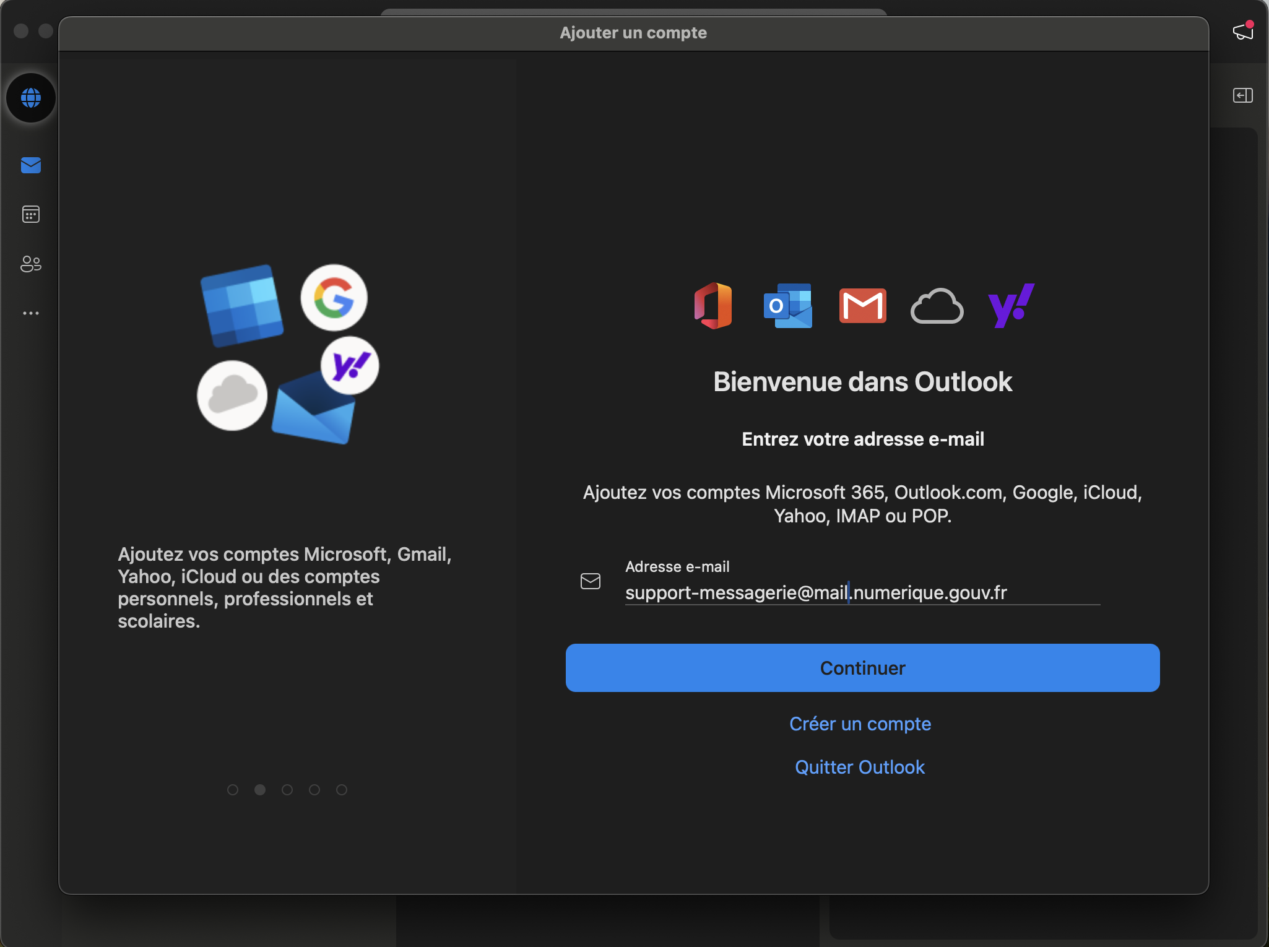Click into the Adresse e-mail field
1269x947 pixels.
(862, 592)
